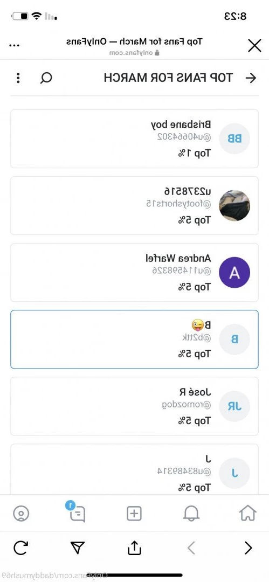Open José R fan entry

click(135, 406)
